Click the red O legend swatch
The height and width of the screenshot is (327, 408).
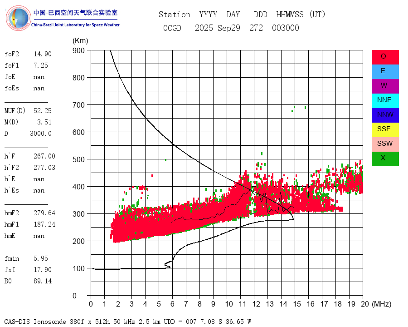(385, 57)
